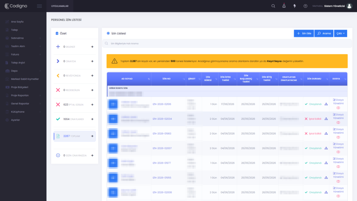
Task: Click the İzin Ekle button
Action: click(x=304, y=33)
